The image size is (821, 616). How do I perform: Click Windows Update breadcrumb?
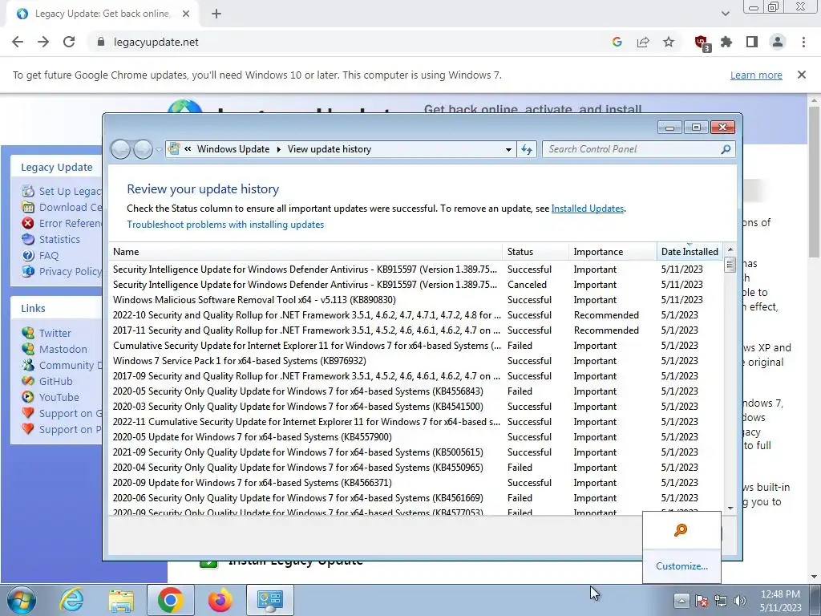[233, 149]
